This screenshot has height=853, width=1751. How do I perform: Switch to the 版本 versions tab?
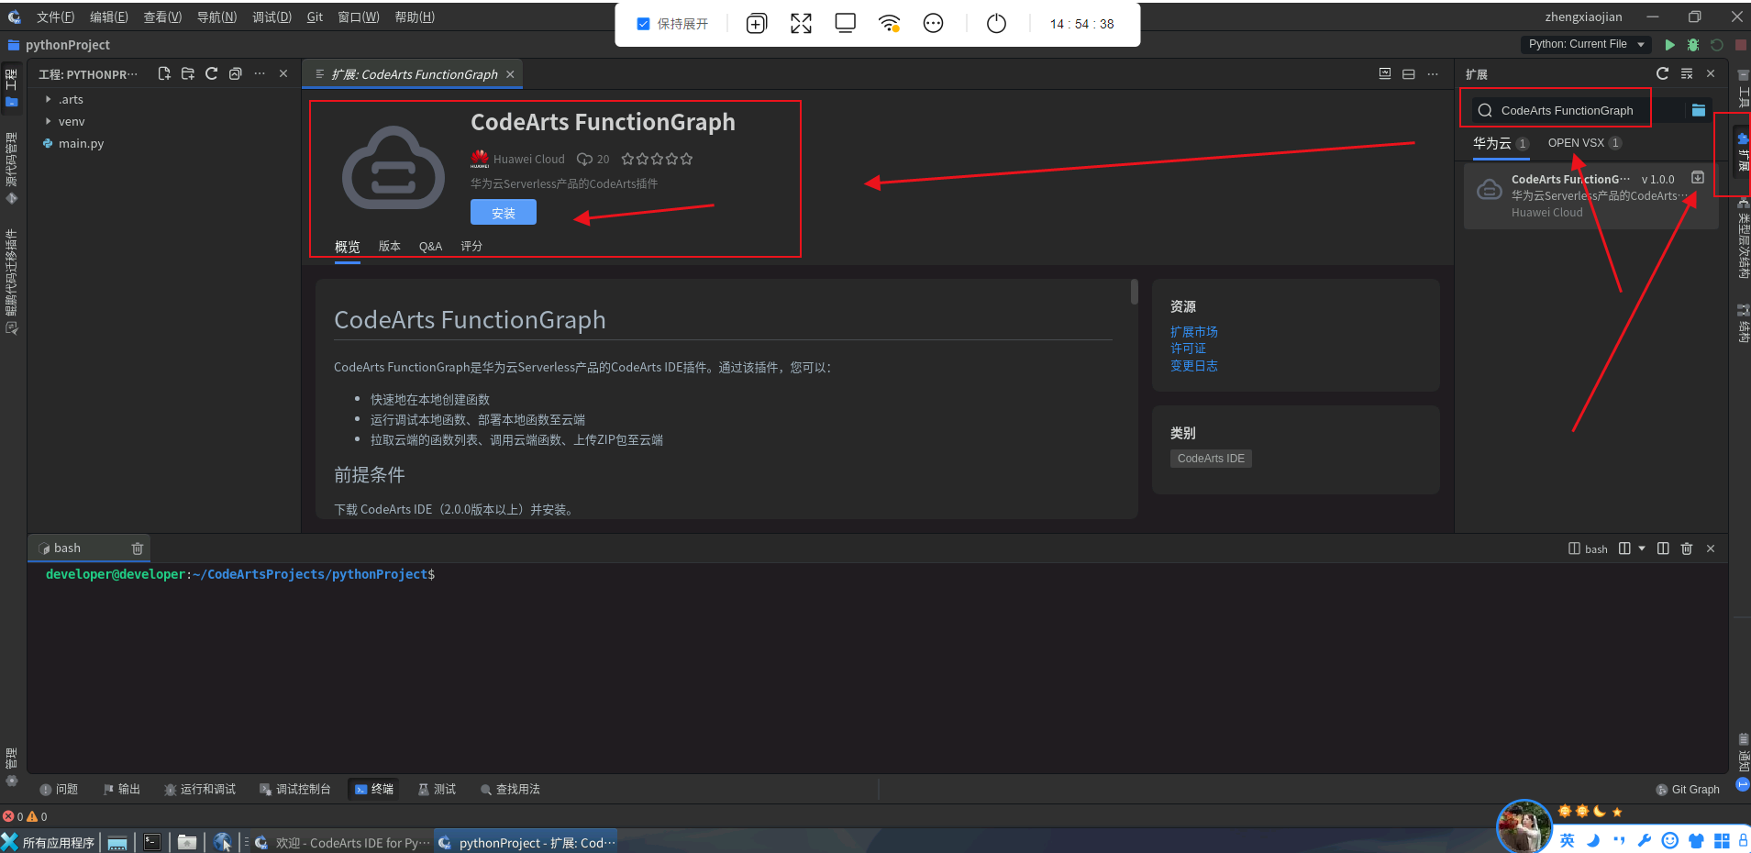point(390,247)
